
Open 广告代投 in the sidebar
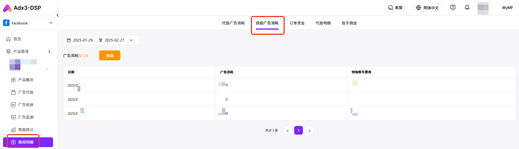(x=26, y=92)
